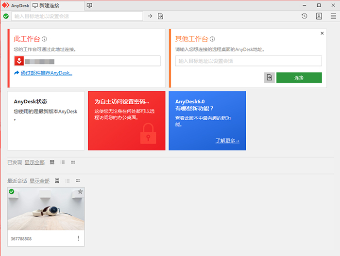Click the session ID text 367788508
The height and width of the screenshot is (256, 340).
[x=21, y=239]
